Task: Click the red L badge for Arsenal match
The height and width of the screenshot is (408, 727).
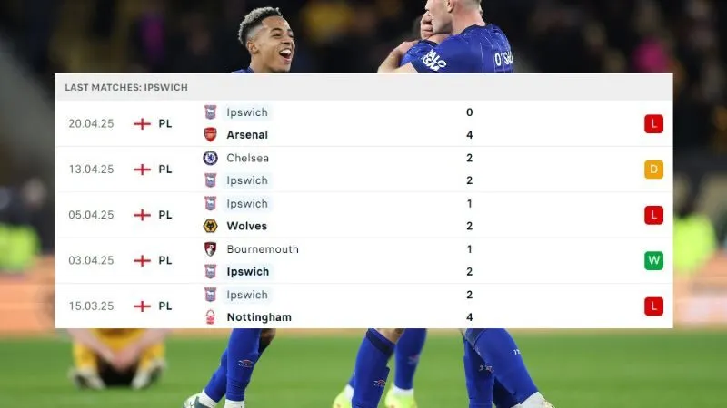Action: 653,124
